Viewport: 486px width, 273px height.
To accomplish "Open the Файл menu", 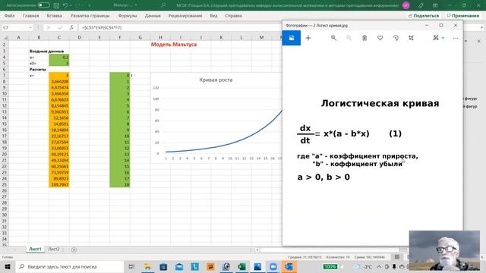I will click(x=9, y=15).
